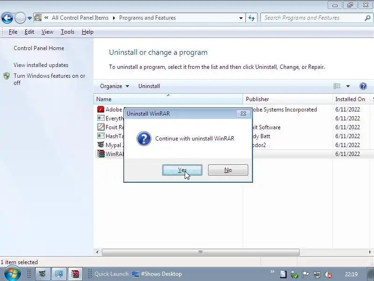Open the View menu
The width and height of the screenshot is (374, 281).
[47, 32]
